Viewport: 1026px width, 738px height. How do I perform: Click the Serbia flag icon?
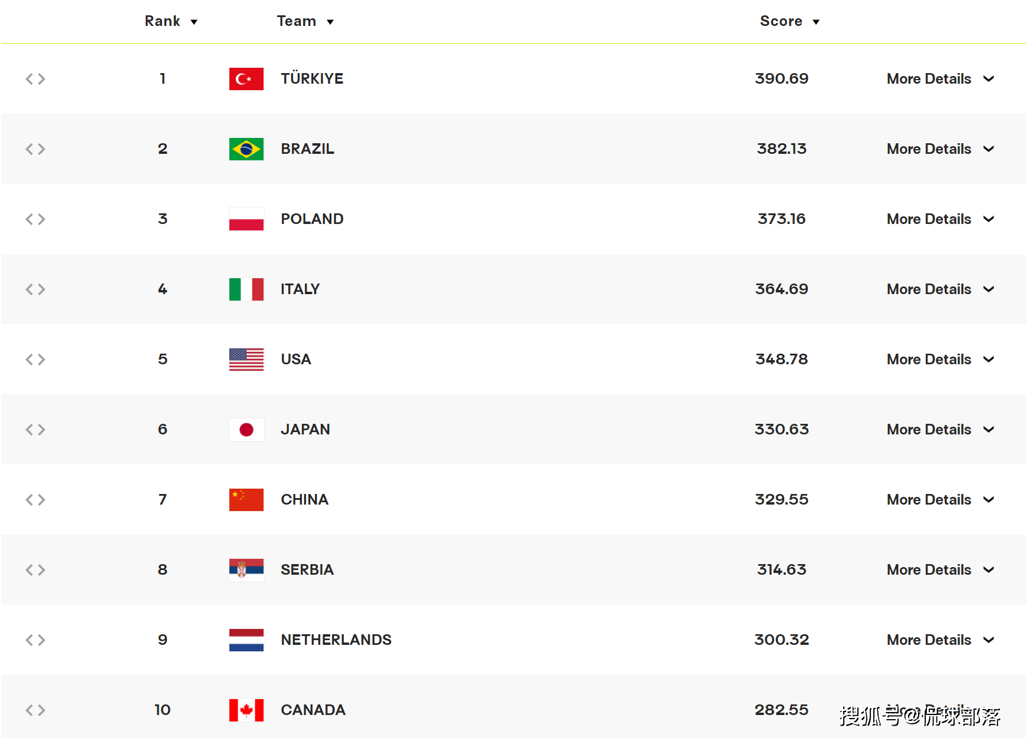coord(246,570)
